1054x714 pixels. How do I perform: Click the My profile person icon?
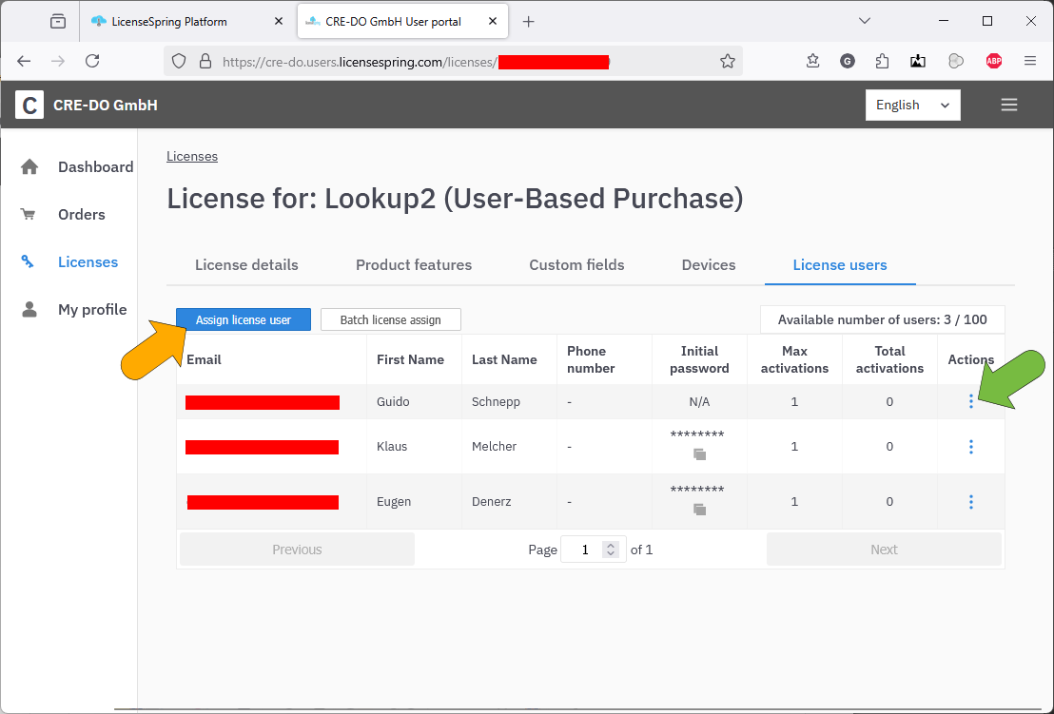(x=29, y=309)
